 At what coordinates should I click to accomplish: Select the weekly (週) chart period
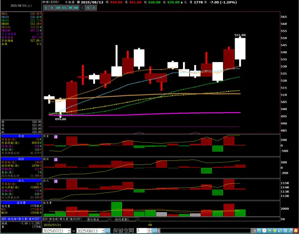[x=88, y=8]
